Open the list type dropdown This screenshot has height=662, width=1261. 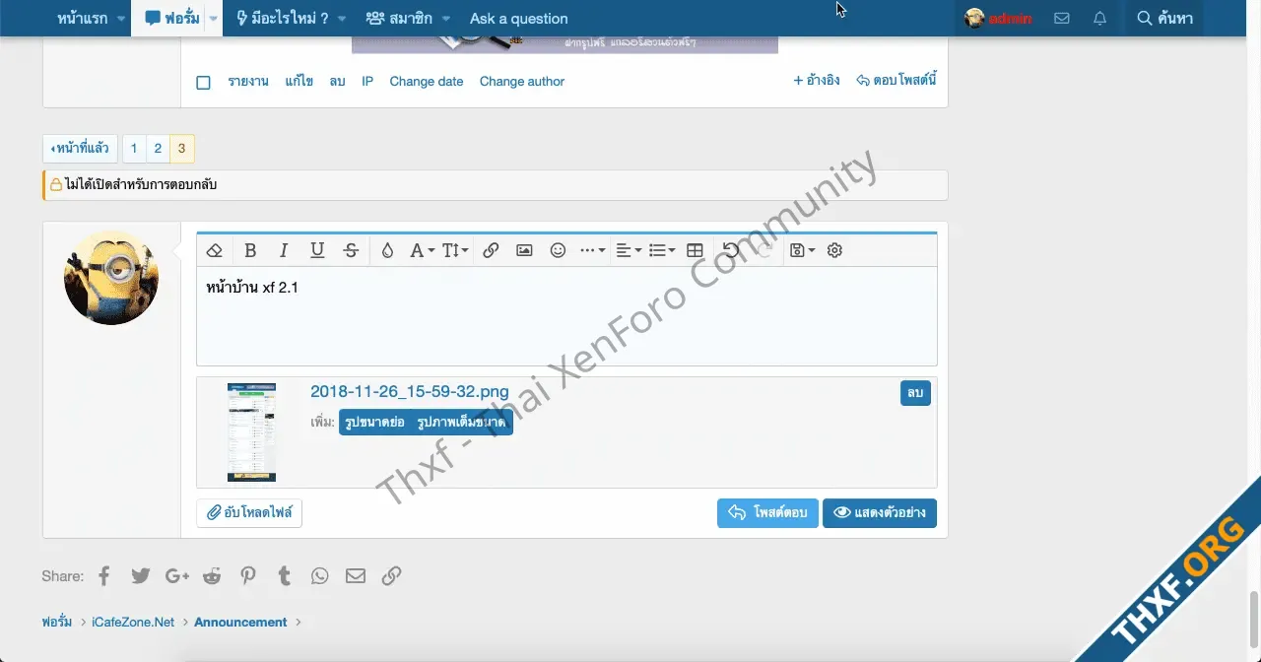pyautogui.click(x=661, y=250)
